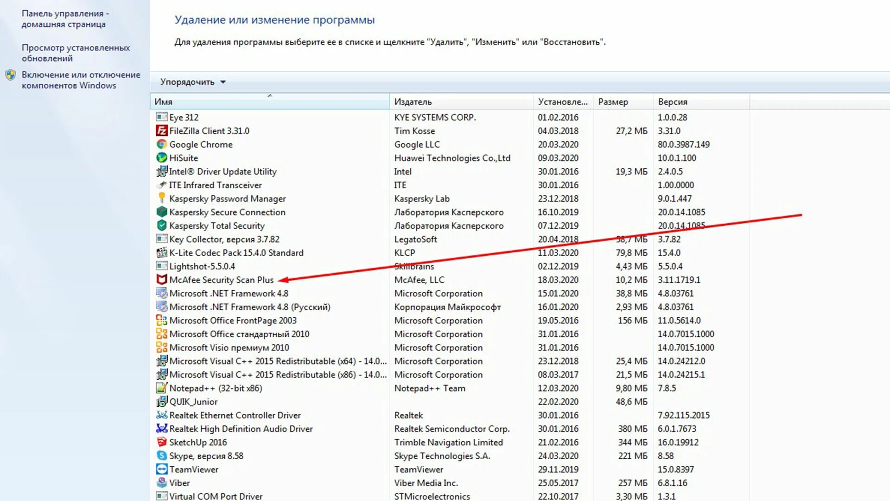Click the Skype program icon

tap(161, 456)
